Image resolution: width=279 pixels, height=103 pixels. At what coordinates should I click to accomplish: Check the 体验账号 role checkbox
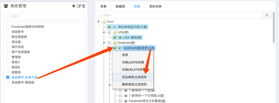point(8,32)
